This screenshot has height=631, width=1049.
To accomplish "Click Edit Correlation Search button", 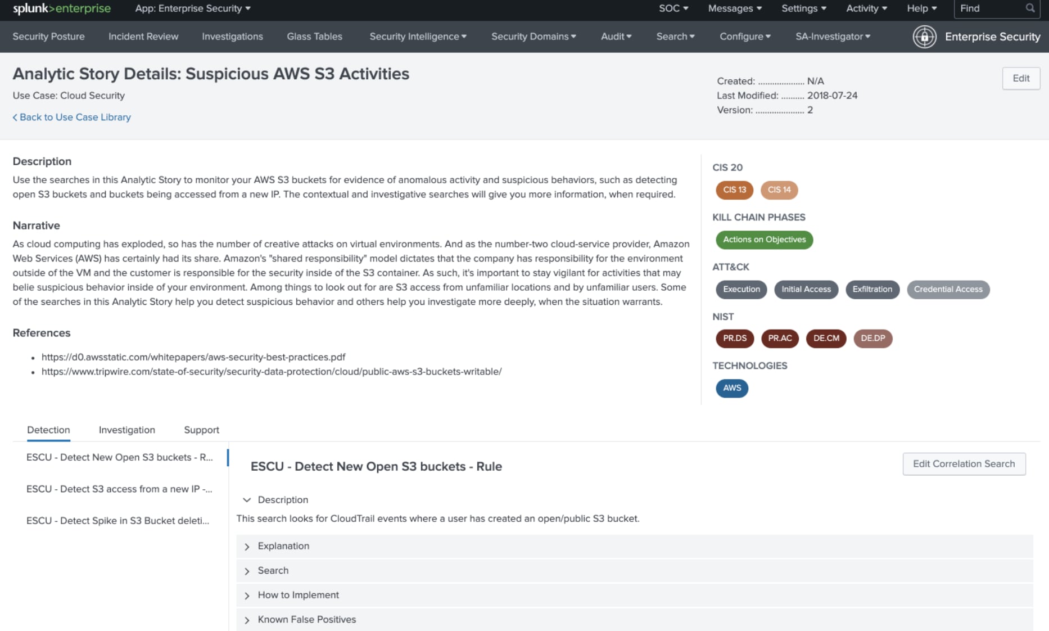I will click(x=964, y=464).
